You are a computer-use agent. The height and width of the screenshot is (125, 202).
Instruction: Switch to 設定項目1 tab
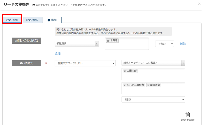tap(12, 20)
